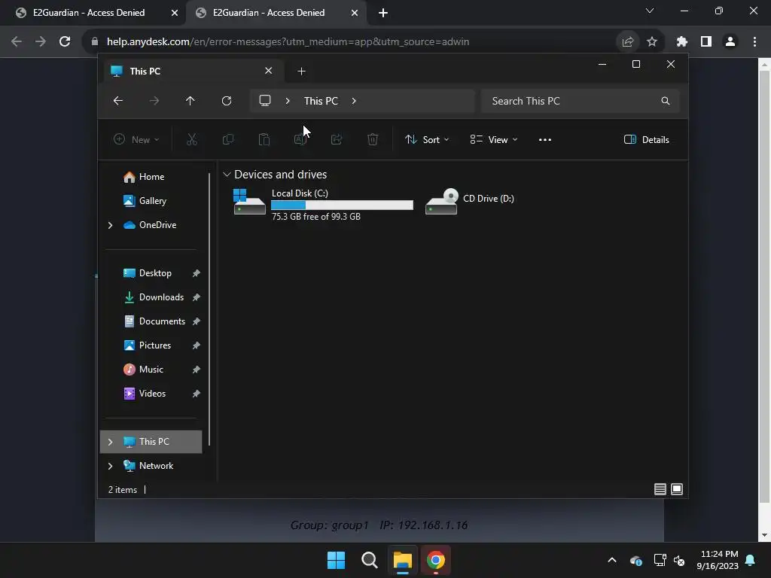The width and height of the screenshot is (771, 578).
Task: Open the Sort dropdown
Action: (x=427, y=139)
